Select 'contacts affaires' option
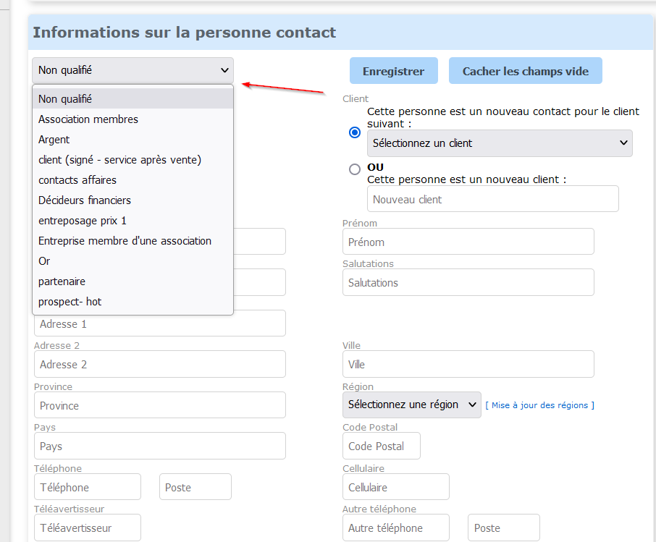Screen dimensions: 656x542 (x=77, y=180)
